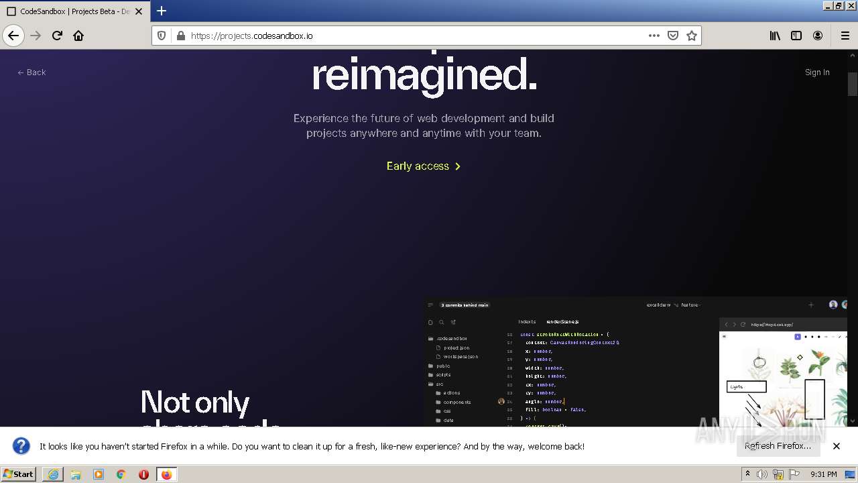Dismiss the Firefox refresh notification bar

point(837,446)
